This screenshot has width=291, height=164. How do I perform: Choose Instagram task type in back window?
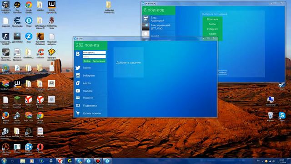[x=212, y=29]
